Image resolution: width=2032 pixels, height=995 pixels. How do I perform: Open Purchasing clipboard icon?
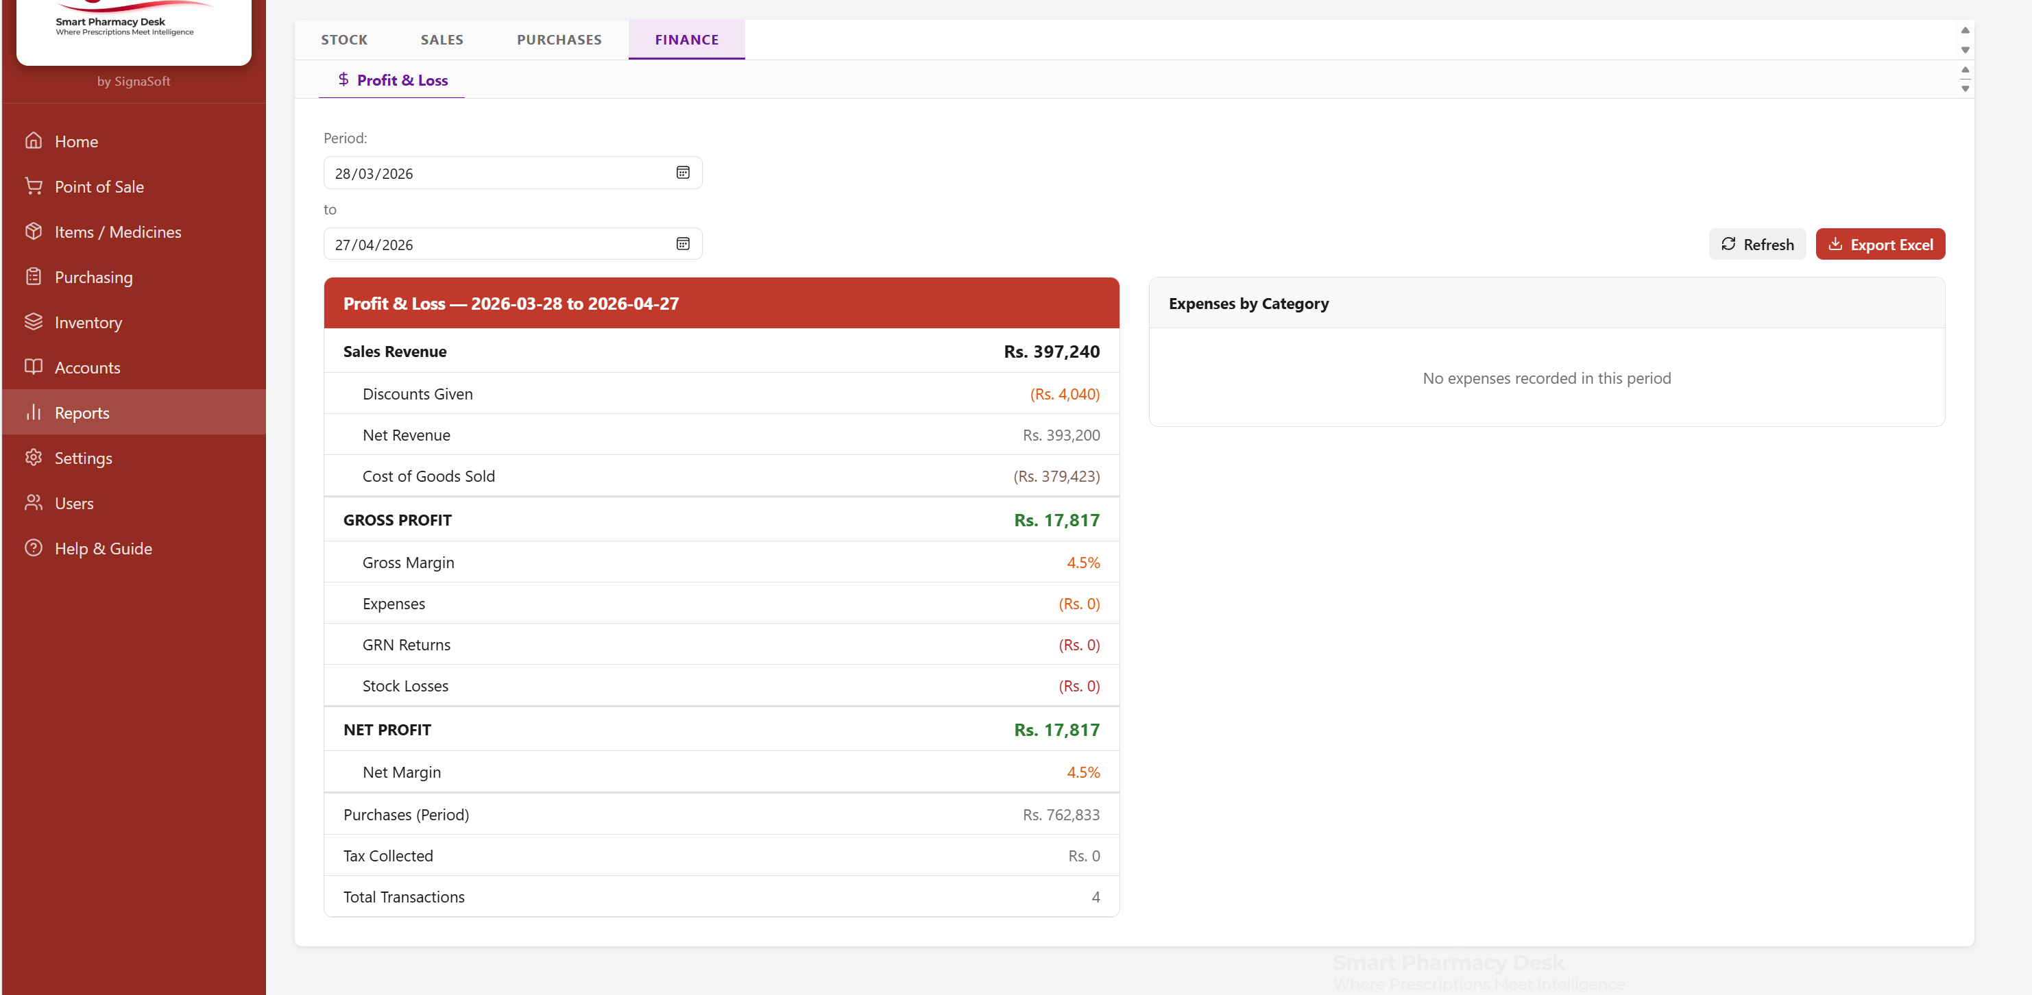tap(33, 277)
